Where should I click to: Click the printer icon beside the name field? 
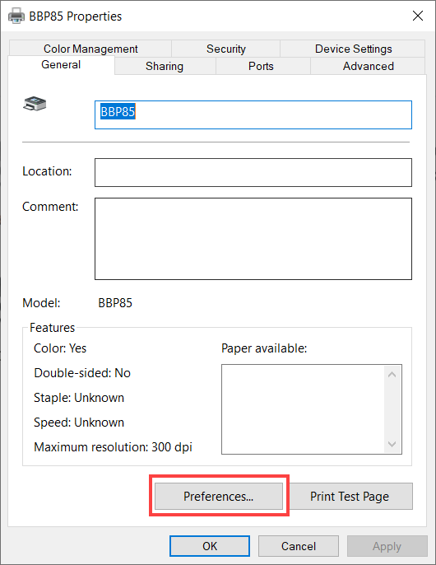click(35, 104)
